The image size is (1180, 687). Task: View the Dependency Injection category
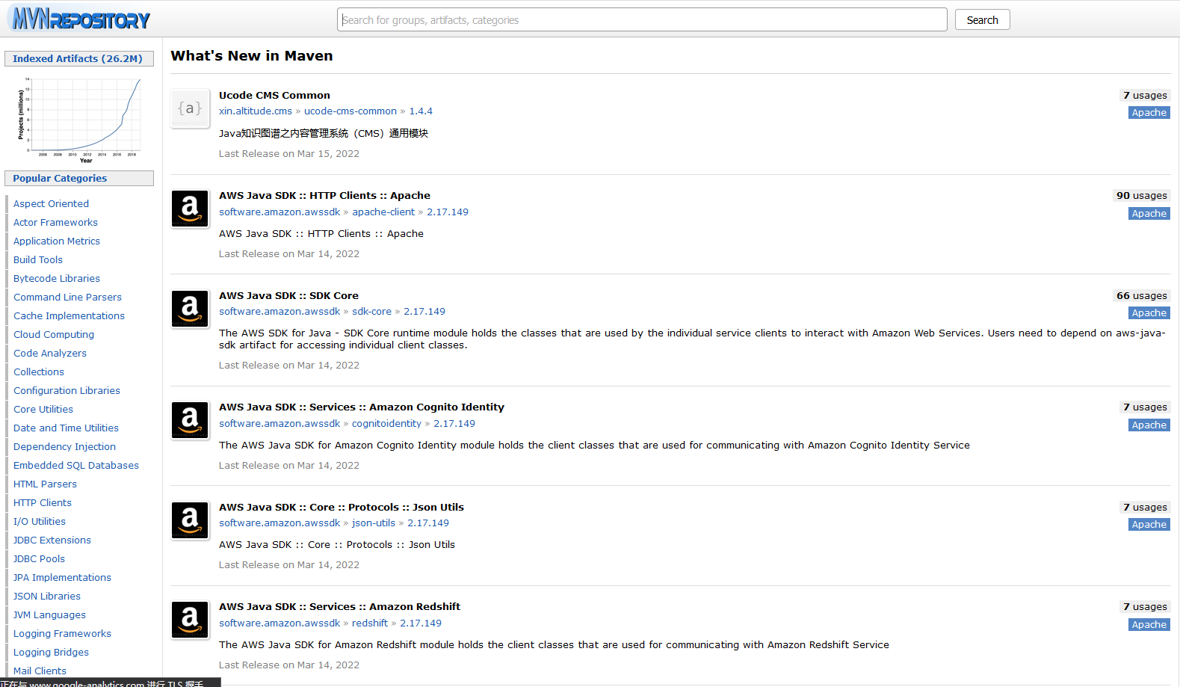(64, 446)
